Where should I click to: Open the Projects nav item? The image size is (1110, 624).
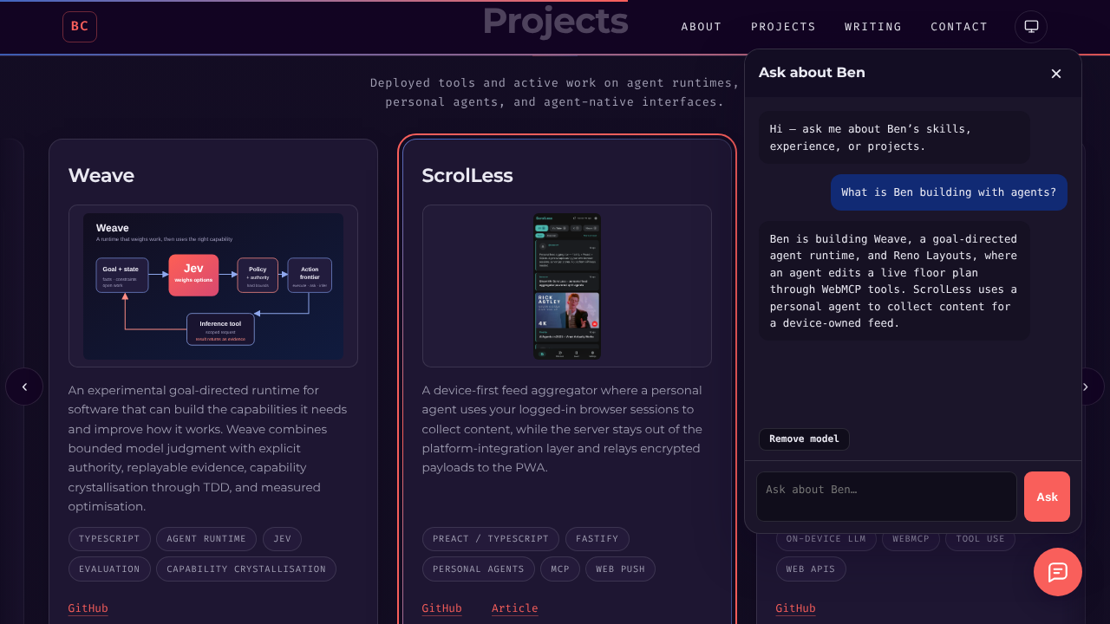[783, 27]
